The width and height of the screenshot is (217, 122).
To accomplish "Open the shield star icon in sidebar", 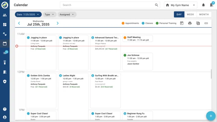I will click(x=5, y=81).
